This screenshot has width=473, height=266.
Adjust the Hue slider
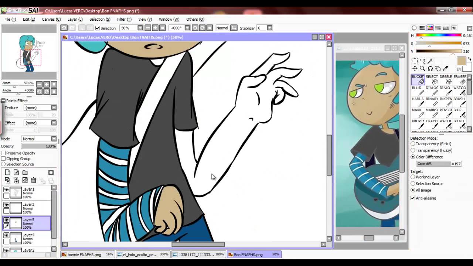tap(439, 35)
